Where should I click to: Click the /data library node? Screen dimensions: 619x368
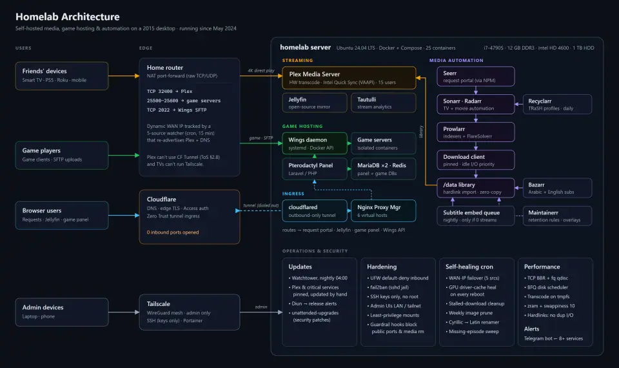pos(476,188)
